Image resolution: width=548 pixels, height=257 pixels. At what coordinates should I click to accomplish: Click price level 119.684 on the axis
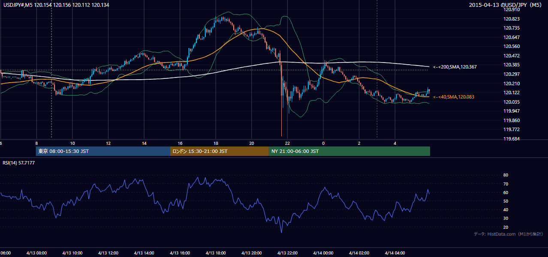click(511, 139)
